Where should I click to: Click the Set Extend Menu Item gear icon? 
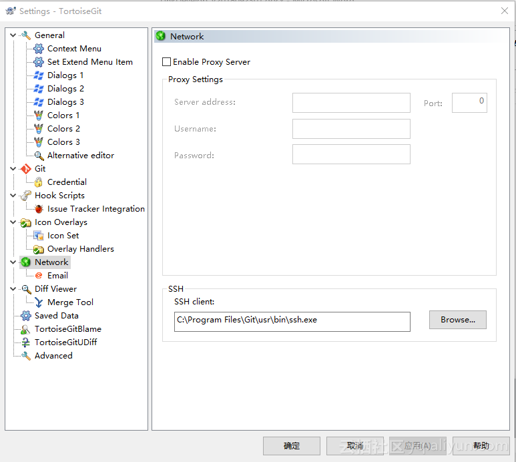39,62
